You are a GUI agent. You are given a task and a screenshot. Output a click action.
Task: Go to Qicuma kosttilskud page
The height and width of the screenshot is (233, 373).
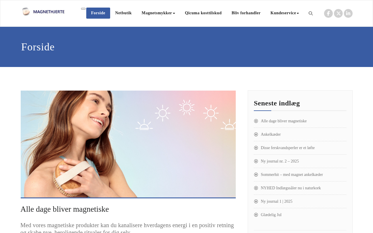coord(203,13)
